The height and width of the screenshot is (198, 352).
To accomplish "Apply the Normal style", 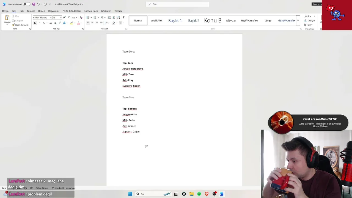I will pos(138,21).
